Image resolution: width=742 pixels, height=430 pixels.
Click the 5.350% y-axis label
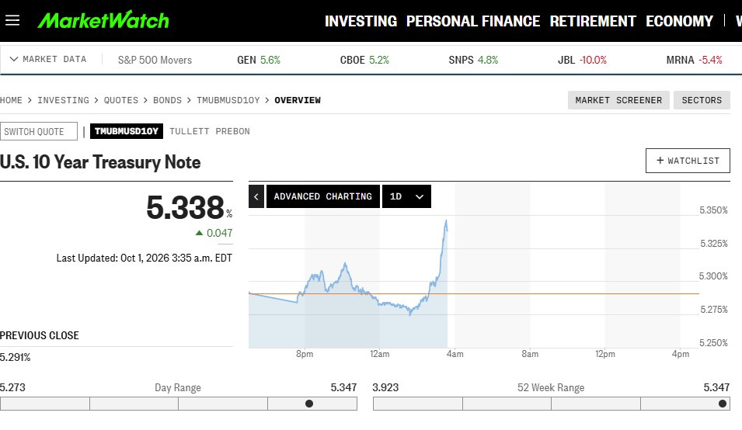(x=713, y=210)
